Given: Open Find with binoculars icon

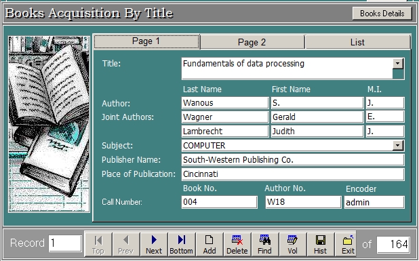Looking at the screenshot, I should 265,245.
